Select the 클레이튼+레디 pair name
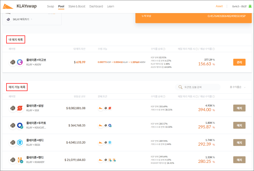 [35, 140]
